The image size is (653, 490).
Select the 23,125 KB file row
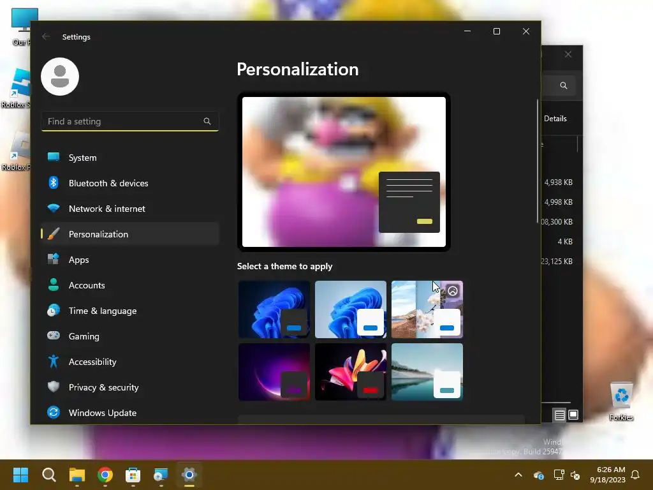coord(557,261)
